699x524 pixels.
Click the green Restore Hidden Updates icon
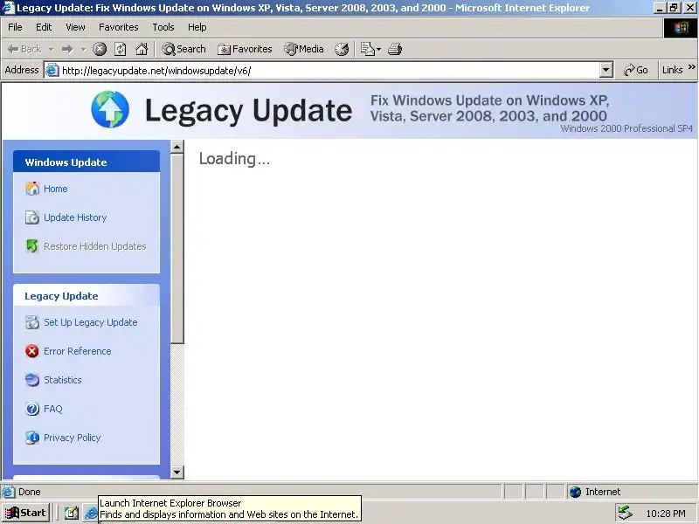pos(32,246)
